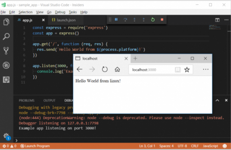Viewport: 231px width, 150px height.
Task: Go back in the browser window
Action: pos(80,69)
